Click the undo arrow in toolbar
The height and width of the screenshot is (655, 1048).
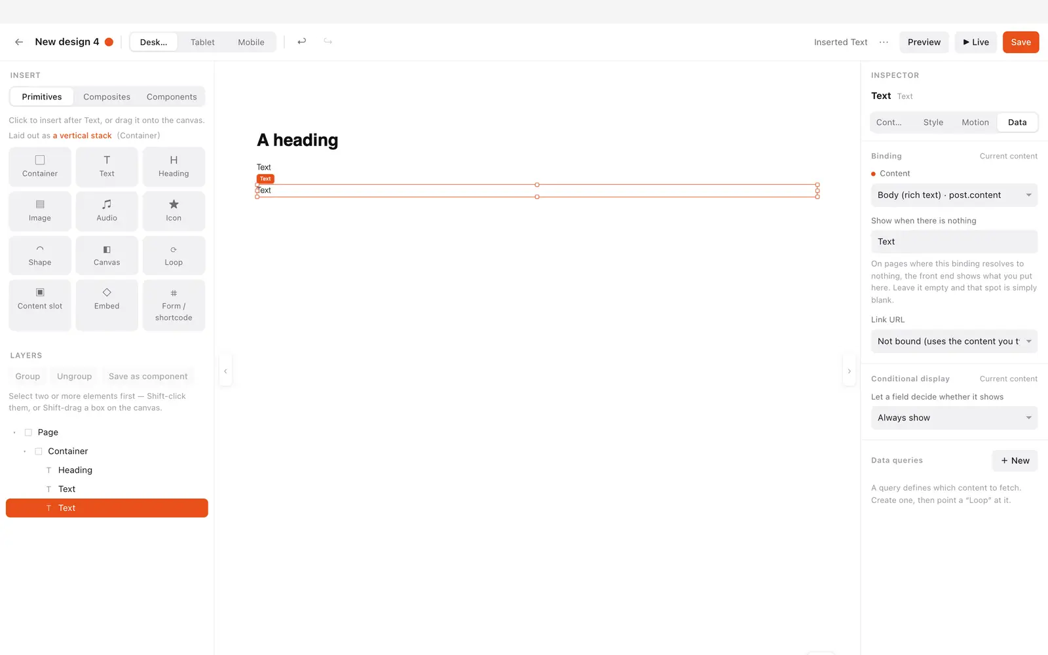302,42
